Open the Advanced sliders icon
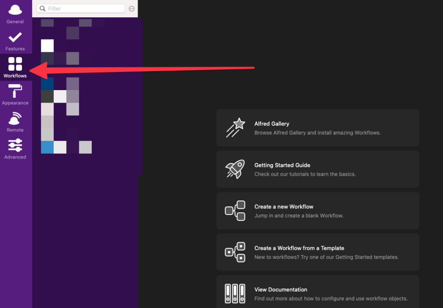The height and width of the screenshot is (308, 443). pos(15,146)
